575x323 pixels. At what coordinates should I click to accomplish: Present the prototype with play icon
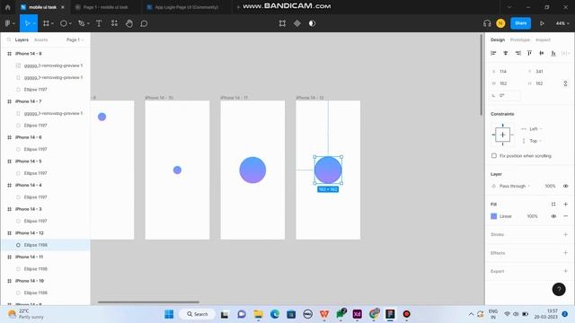click(x=542, y=23)
